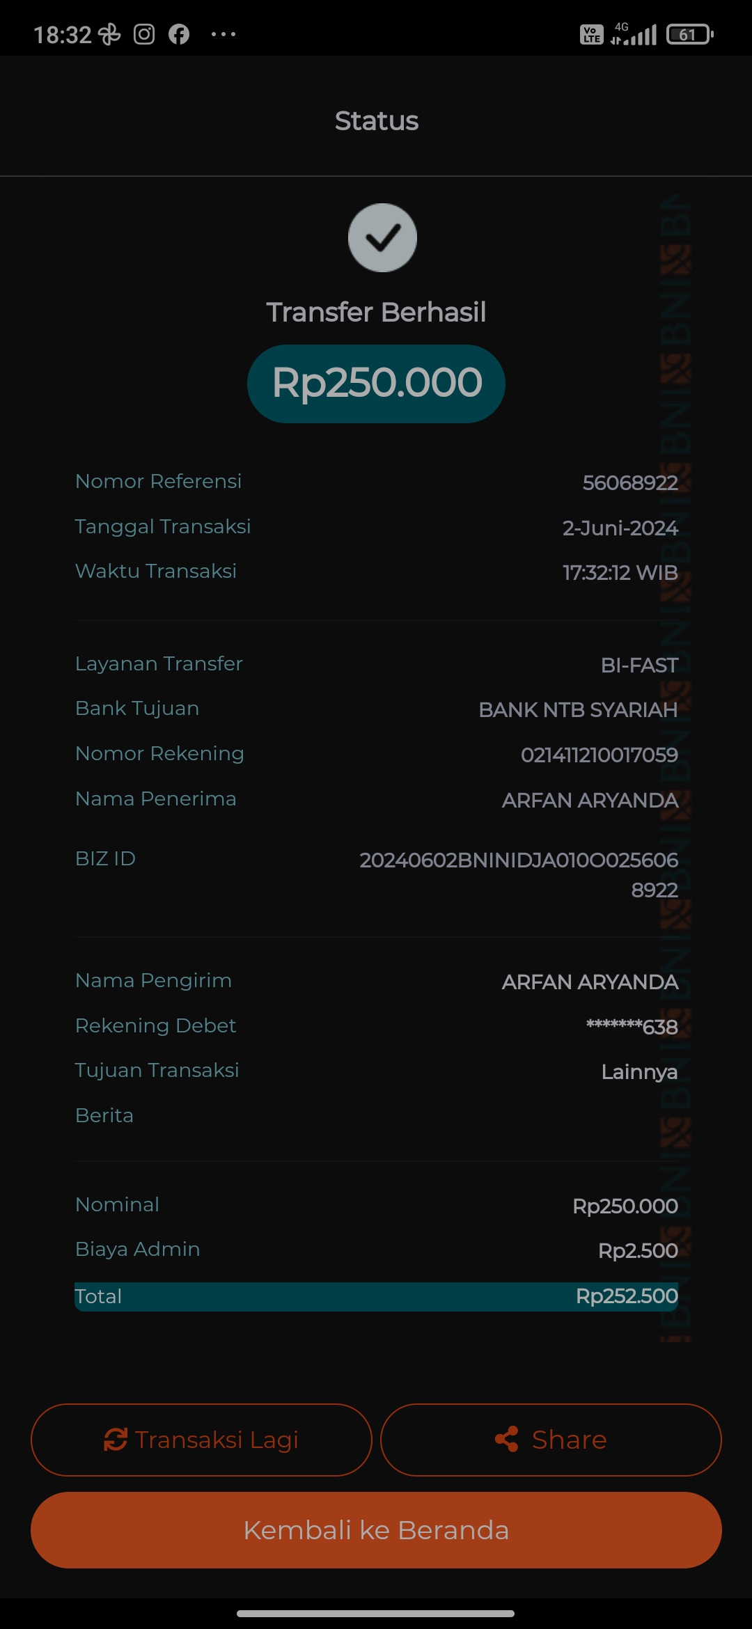The width and height of the screenshot is (752, 1629).
Task: Tap the battery indicator icon
Action: [689, 34]
